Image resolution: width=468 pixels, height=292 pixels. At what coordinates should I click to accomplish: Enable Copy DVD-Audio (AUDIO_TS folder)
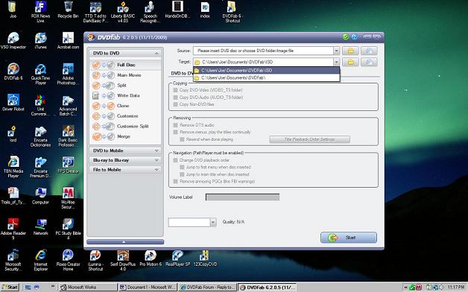coord(176,98)
